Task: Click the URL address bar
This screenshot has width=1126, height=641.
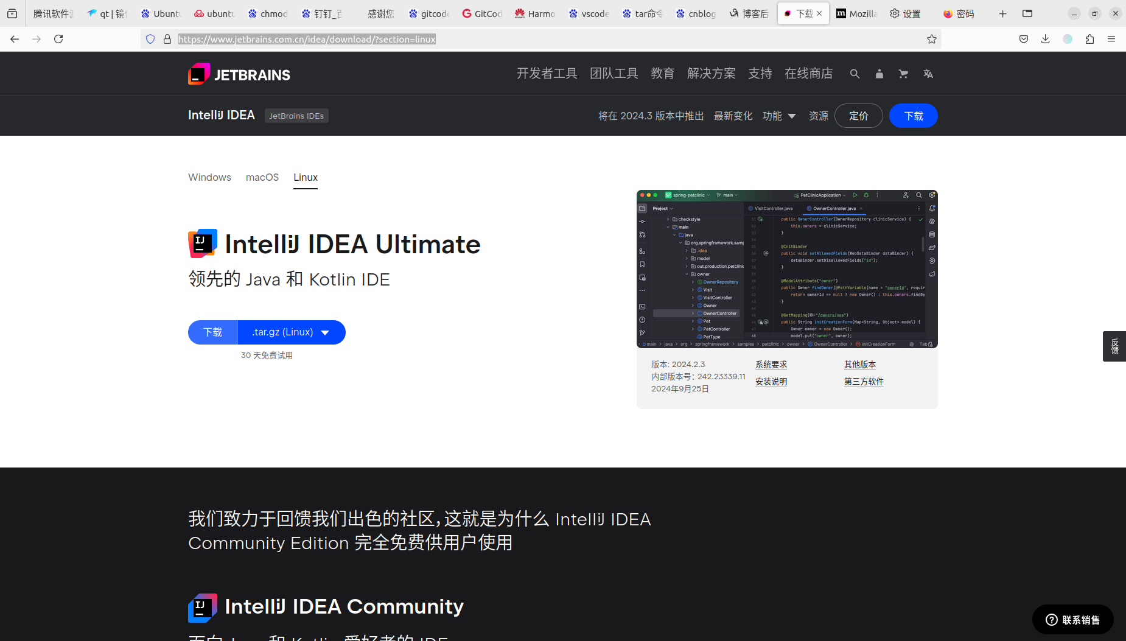Action: 542,39
